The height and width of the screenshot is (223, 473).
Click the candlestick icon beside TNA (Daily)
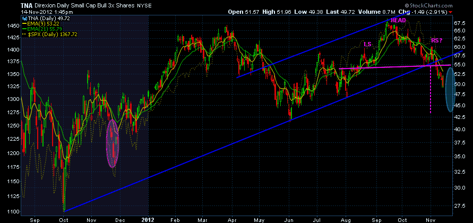[x=24, y=18]
